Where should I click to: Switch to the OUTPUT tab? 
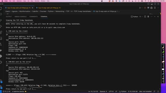[9, 17]
